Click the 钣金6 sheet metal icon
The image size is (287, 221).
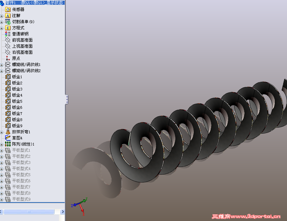click(8, 107)
